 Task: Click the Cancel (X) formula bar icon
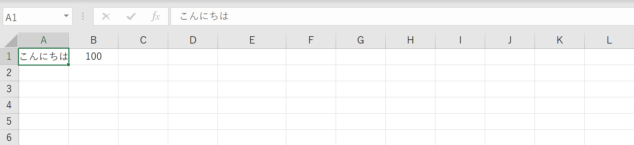click(x=106, y=16)
